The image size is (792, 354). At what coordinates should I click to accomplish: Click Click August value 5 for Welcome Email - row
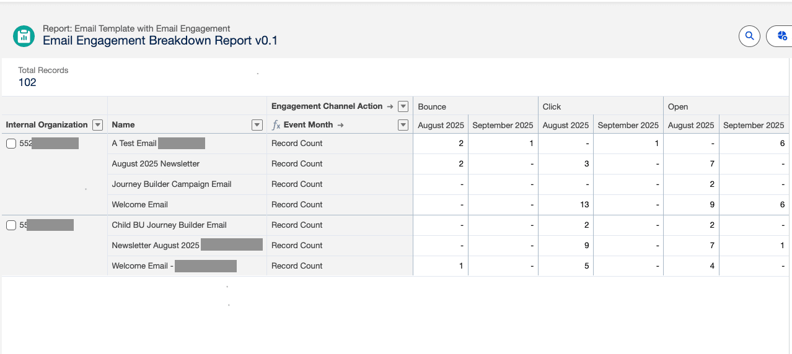point(586,266)
